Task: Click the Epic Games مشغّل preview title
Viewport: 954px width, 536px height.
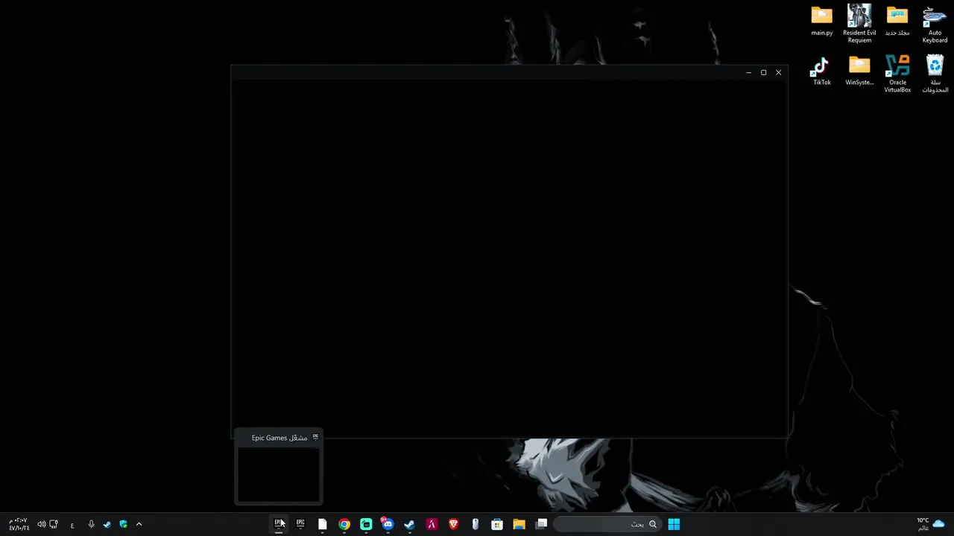Action: pos(279,438)
